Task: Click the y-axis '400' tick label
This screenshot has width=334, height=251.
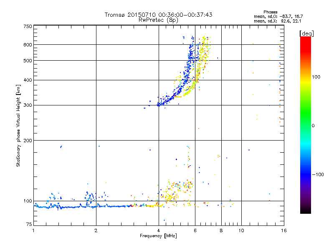Action: 28,80
